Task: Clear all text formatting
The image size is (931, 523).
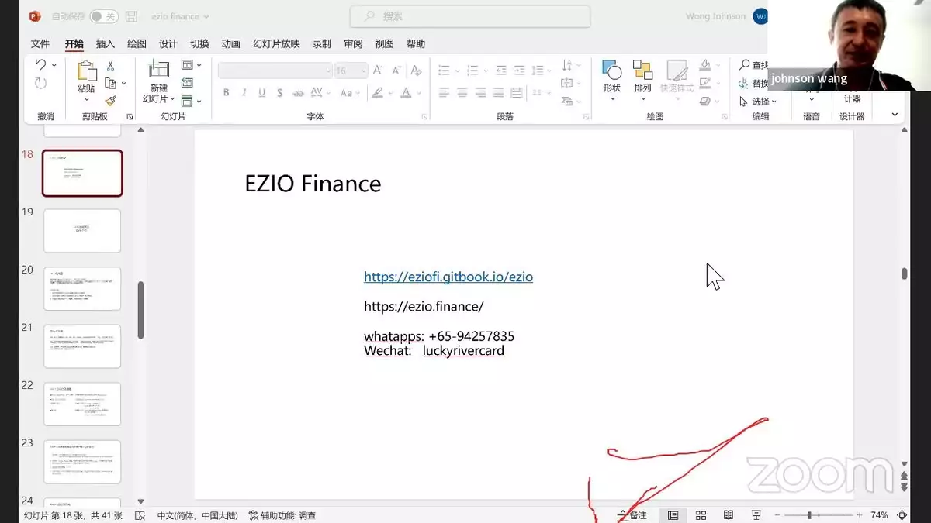Action: click(x=416, y=71)
